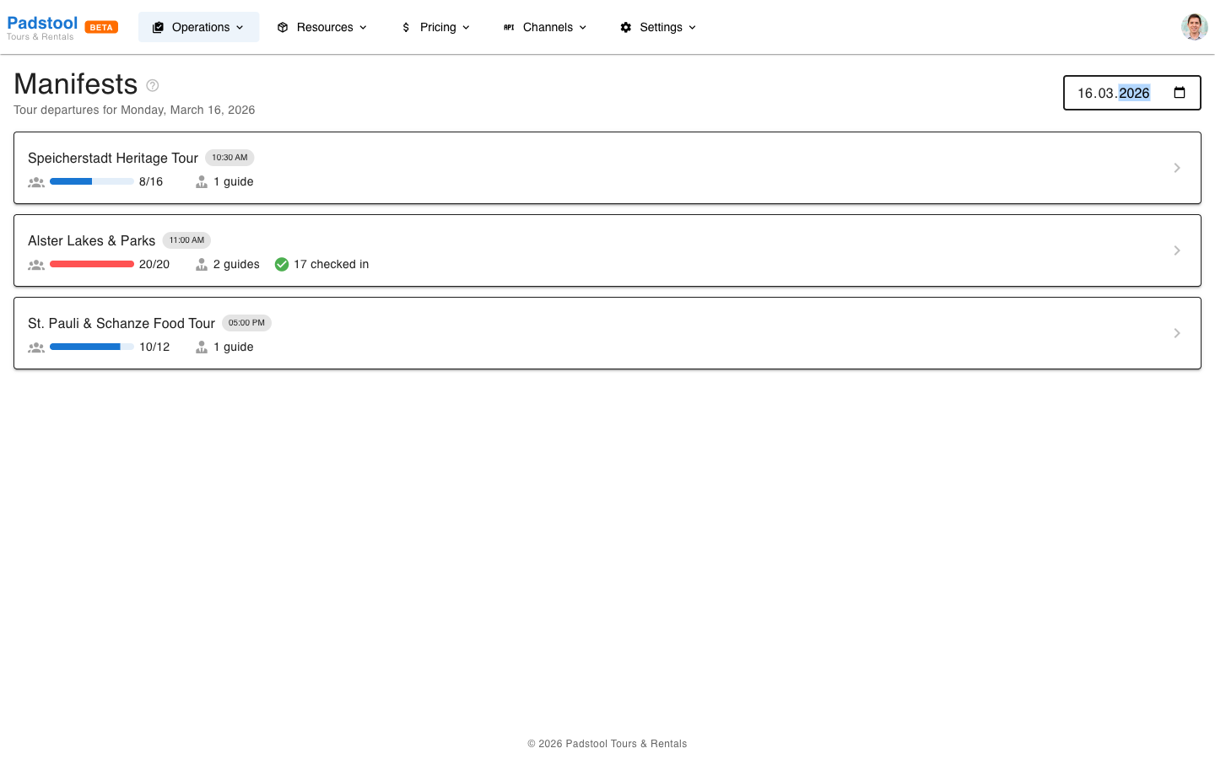Expand the Operations dropdown chevron
Screen dimensions: 1215x759
pyautogui.click(x=240, y=27)
